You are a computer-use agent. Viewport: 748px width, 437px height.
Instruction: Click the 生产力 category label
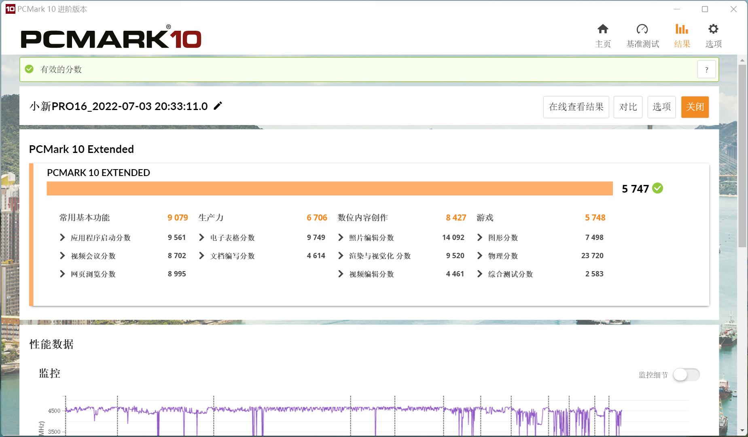[211, 218]
